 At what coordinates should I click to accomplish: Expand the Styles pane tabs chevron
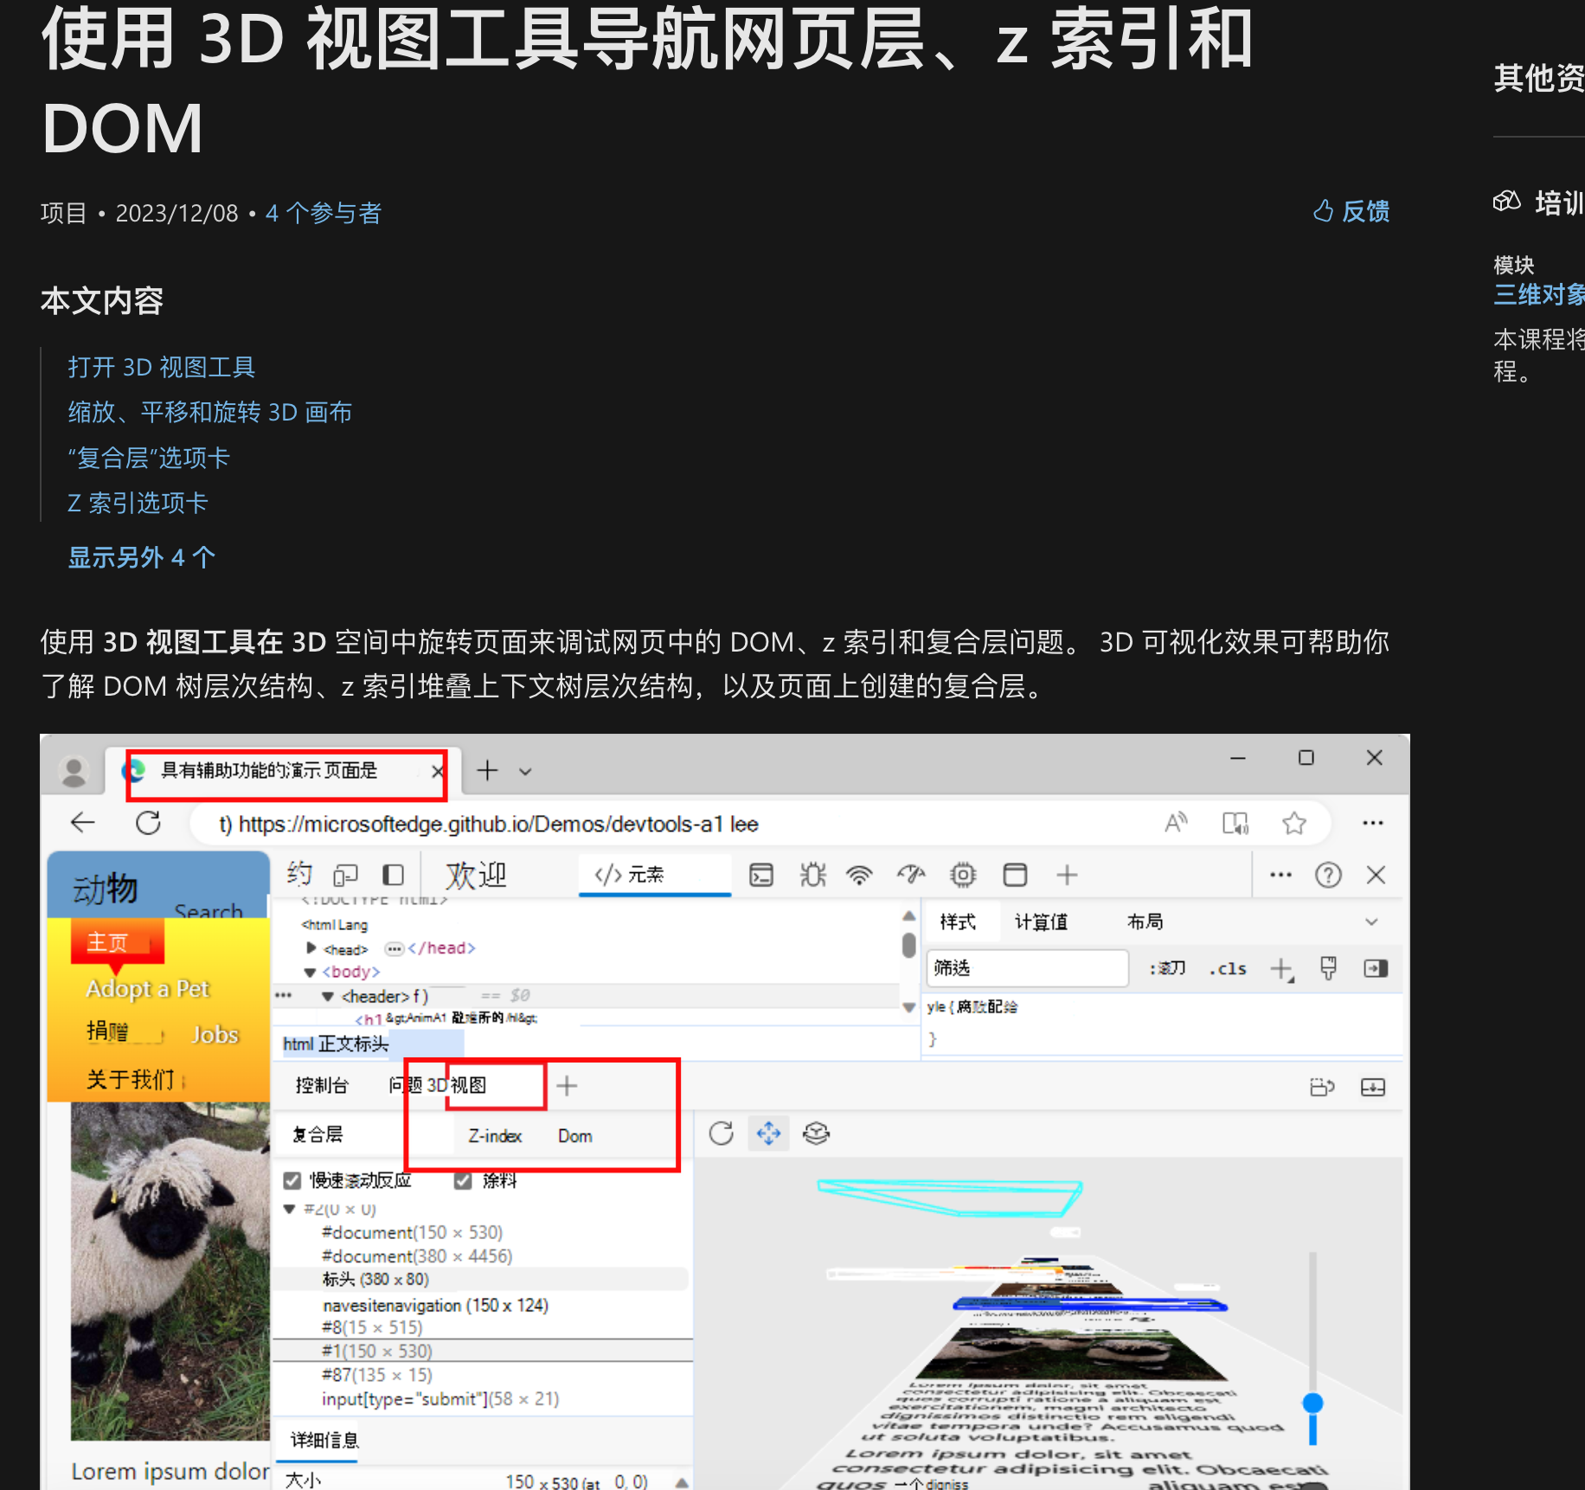pos(1371,922)
